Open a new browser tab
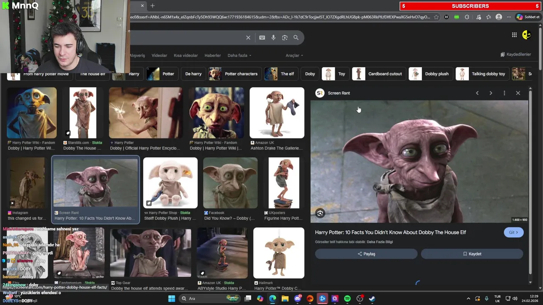The width and height of the screenshot is (543, 305). pyautogui.click(x=152, y=6)
